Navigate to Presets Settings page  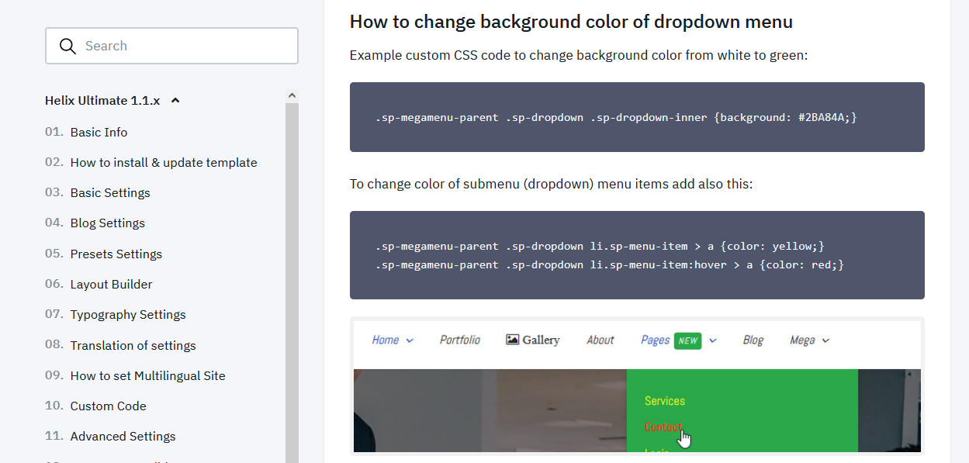(116, 254)
